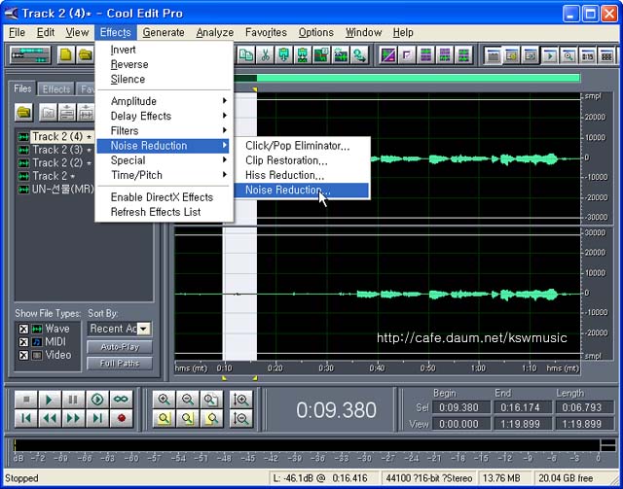Click the New file toolbar icon
The height and width of the screenshot is (489, 623).
coord(66,55)
